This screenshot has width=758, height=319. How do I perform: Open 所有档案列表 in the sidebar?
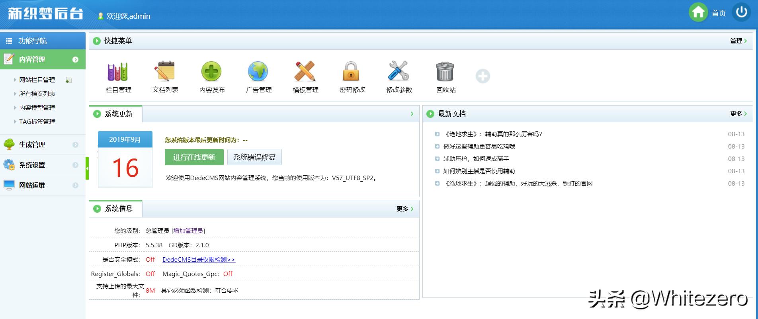(37, 94)
